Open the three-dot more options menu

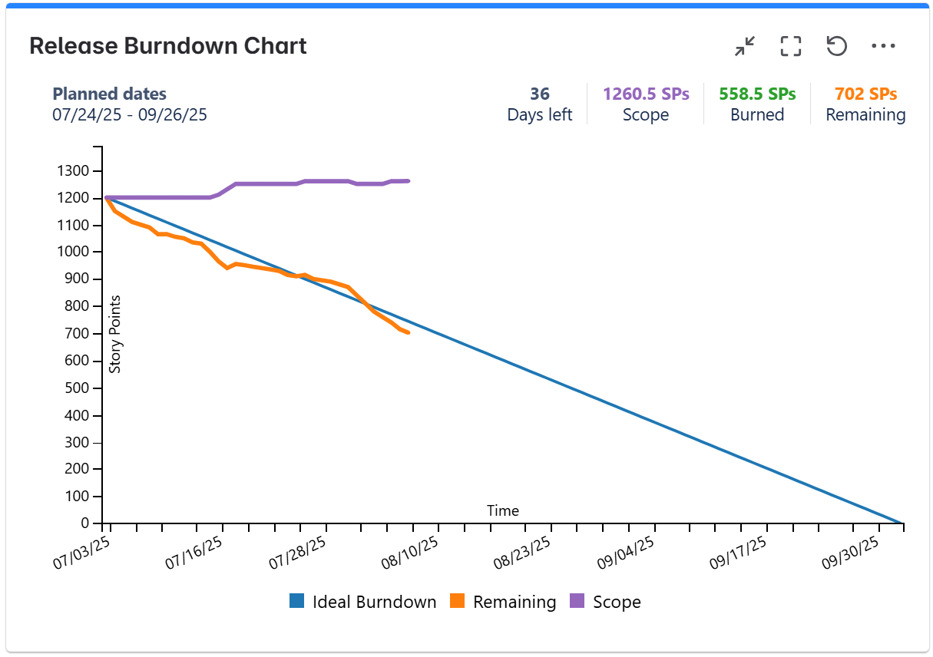(x=883, y=46)
